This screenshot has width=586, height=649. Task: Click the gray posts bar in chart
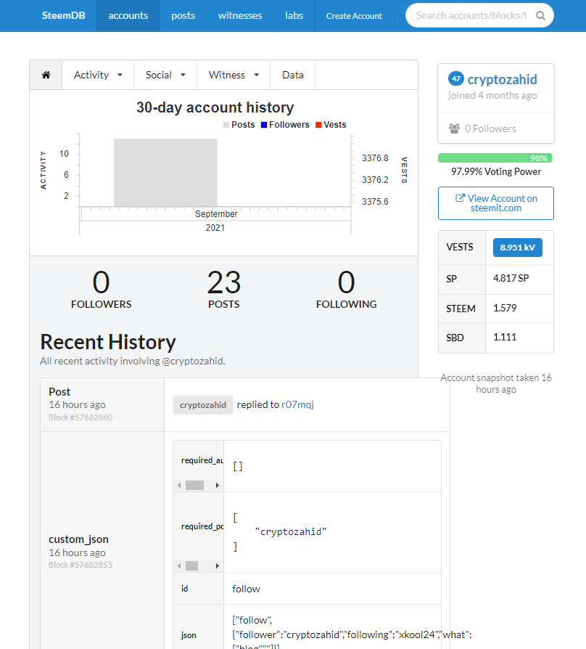(165, 173)
